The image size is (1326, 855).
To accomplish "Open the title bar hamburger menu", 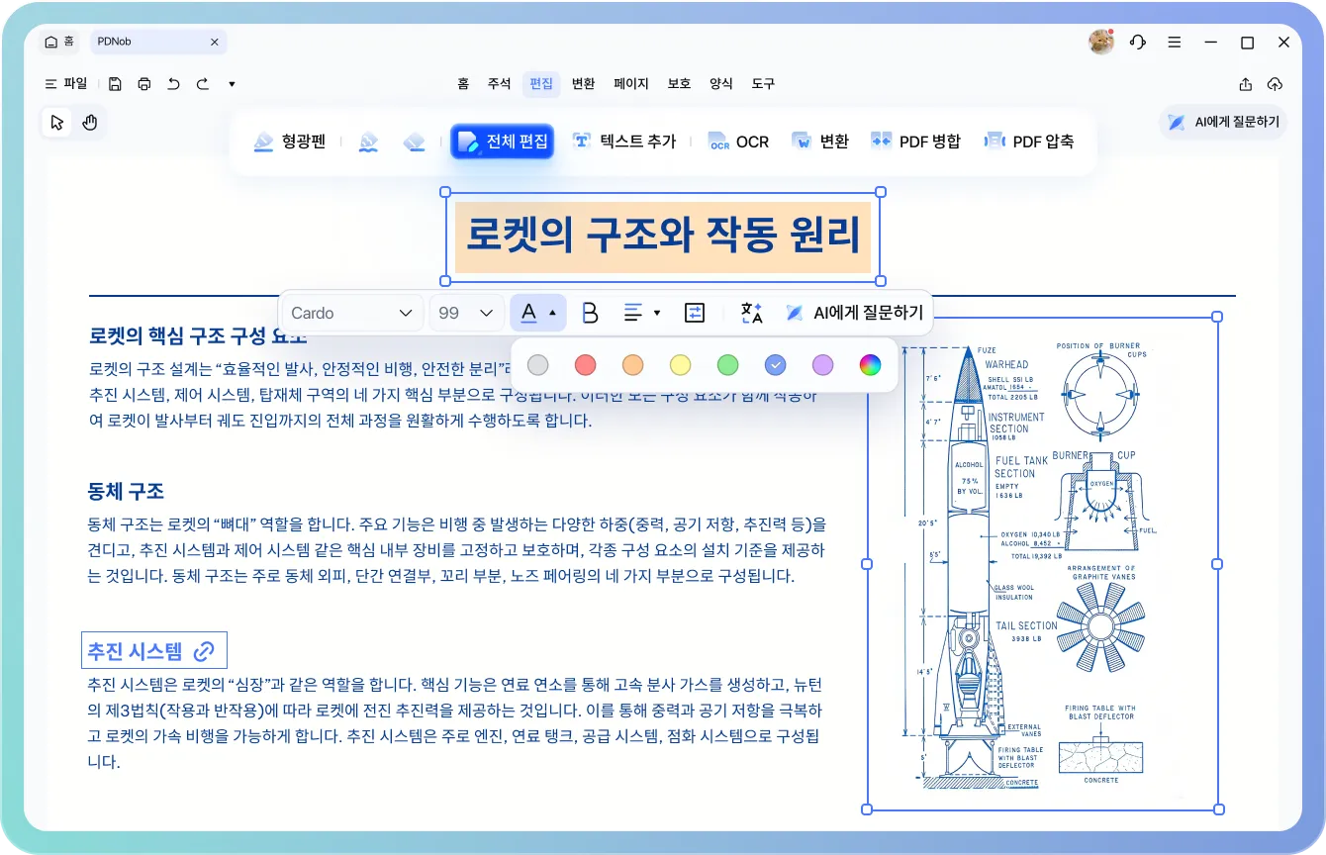I will (1174, 43).
